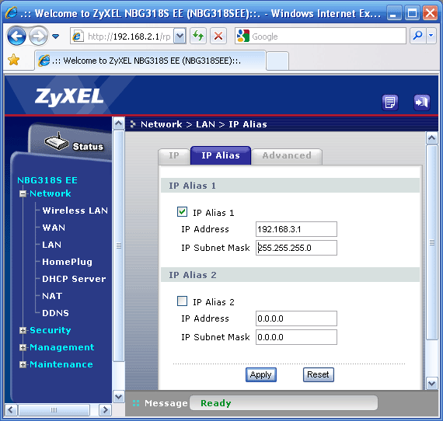Open the WAN menu entry
This screenshot has height=421, width=443.
pyautogui.click(x=54, y=228)
